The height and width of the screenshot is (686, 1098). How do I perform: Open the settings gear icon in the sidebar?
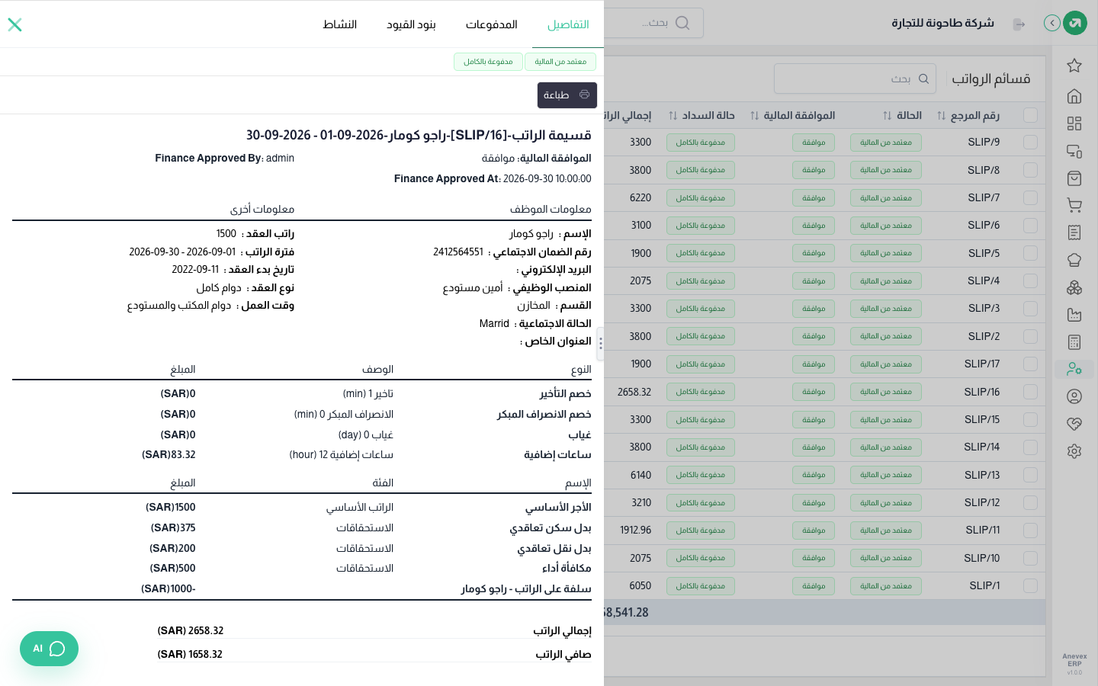[x=1074, y=451]
